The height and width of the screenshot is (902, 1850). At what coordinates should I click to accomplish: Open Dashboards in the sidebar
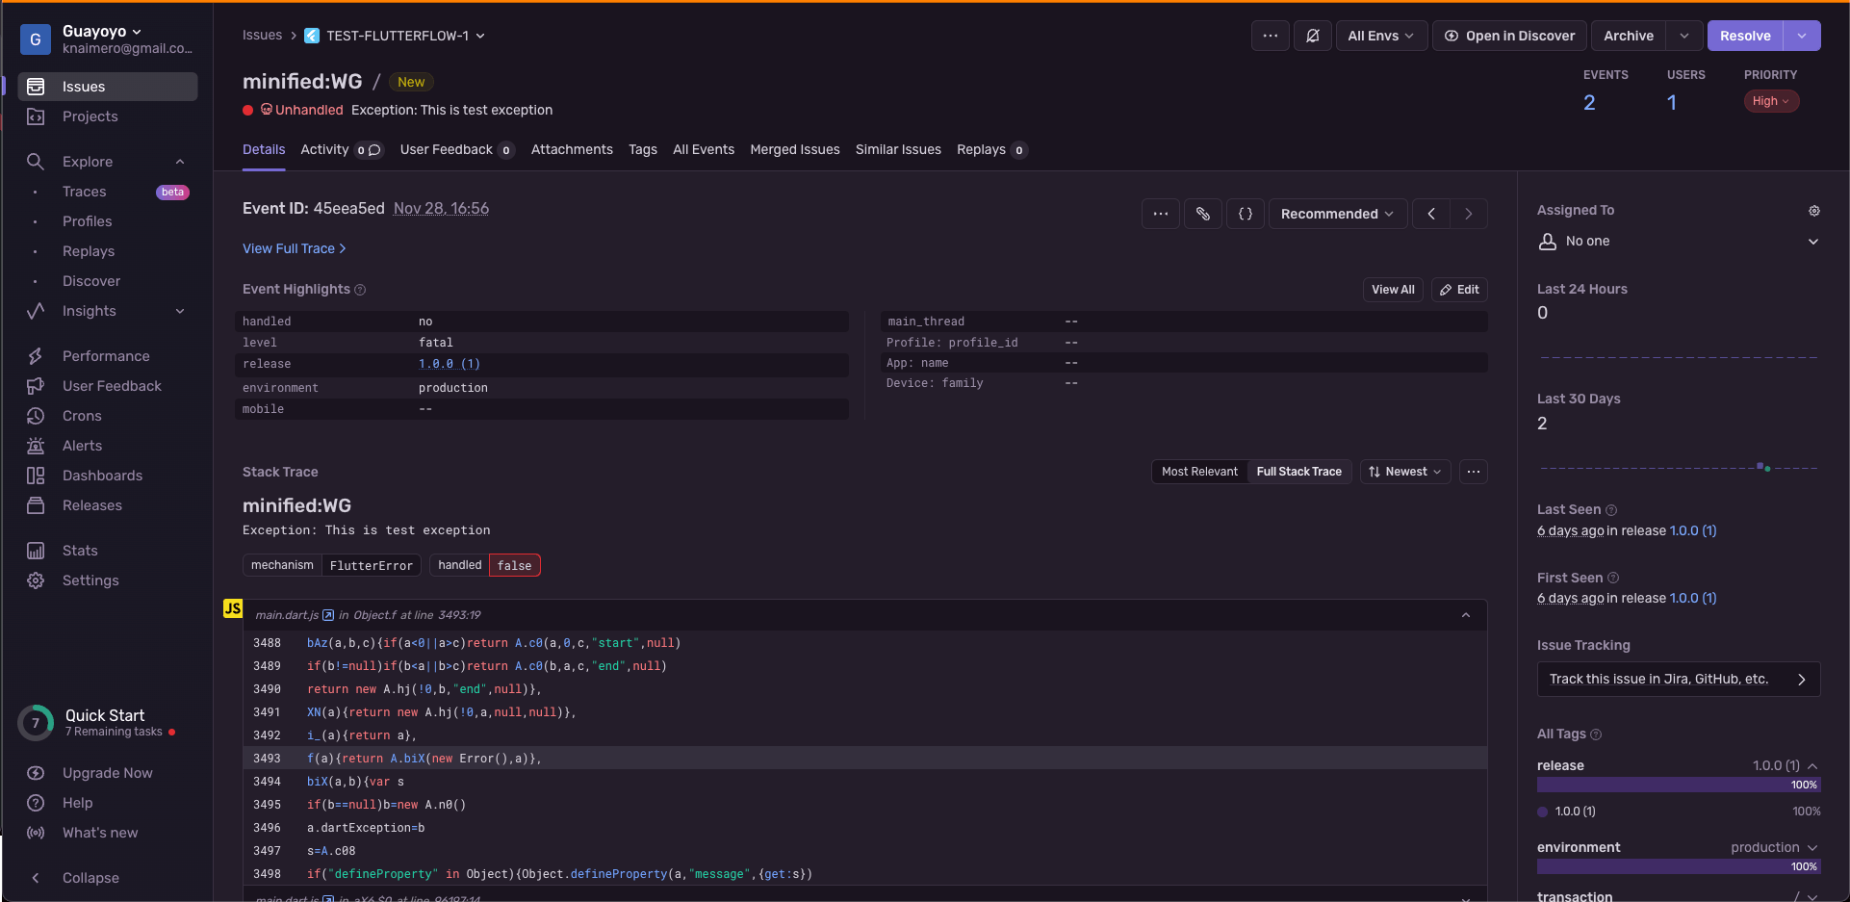(102, 476)
